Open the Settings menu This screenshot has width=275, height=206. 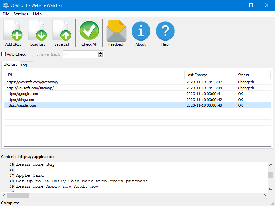pos(21,14)
